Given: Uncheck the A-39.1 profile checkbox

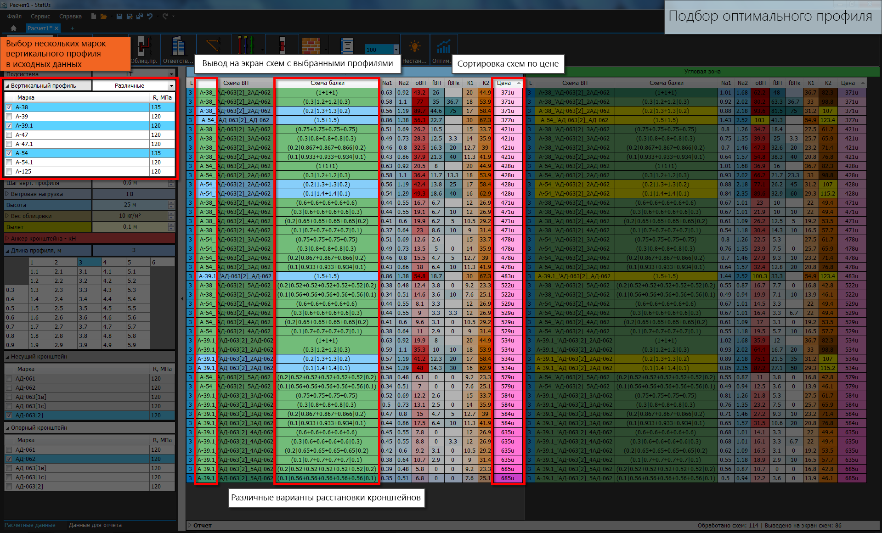Looking at the screenshot, I should click(9, 125).
